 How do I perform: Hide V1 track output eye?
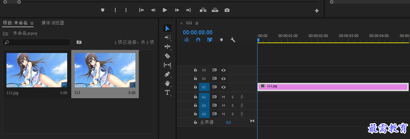point(223,87)
